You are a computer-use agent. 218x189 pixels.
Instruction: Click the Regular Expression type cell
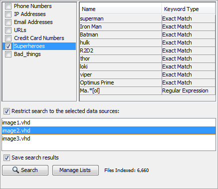[189, 90]
